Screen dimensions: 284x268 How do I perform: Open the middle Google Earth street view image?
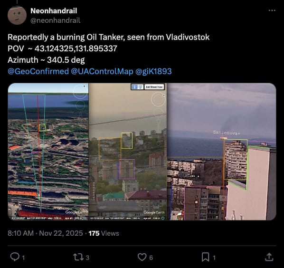coord(128,152)
